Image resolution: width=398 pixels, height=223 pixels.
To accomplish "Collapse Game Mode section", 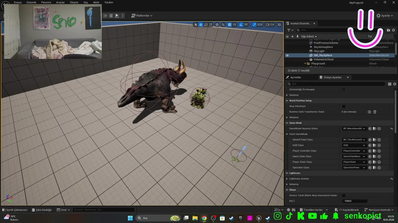I will (287, 123).
